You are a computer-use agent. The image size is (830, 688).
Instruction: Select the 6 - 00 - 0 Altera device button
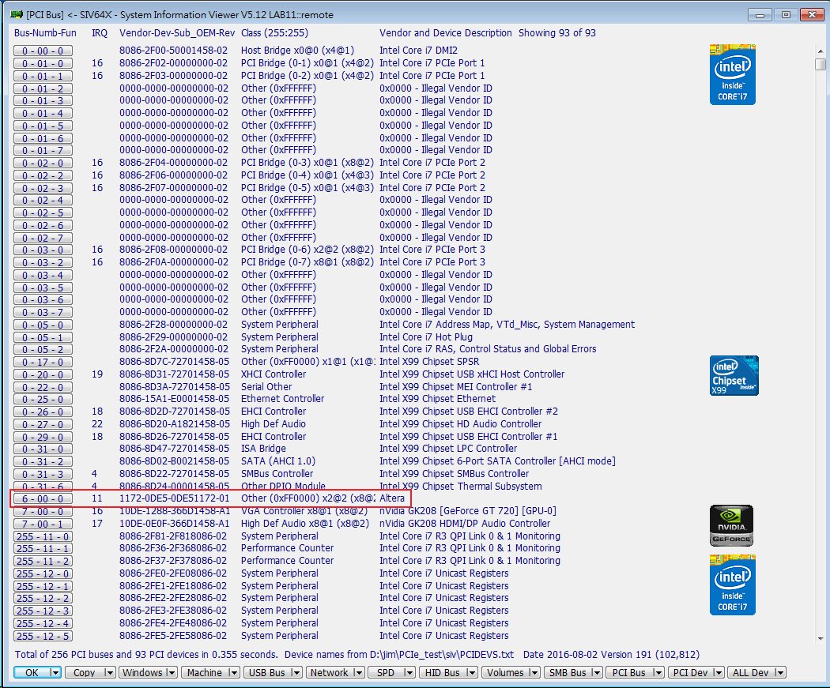click(x=43, y=498)
